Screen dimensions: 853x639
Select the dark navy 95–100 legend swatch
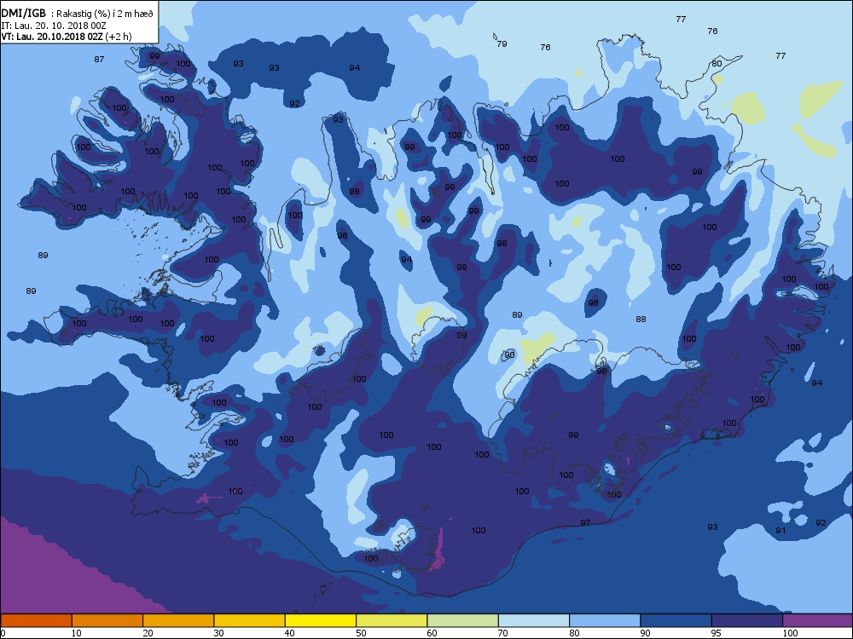pos(747,620)
